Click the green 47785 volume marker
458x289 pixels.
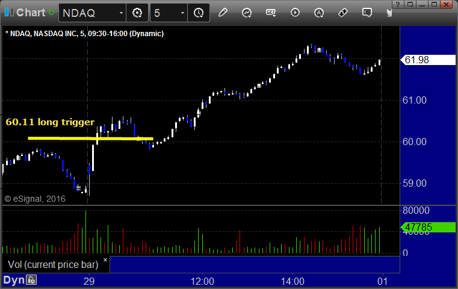[428, 227]
